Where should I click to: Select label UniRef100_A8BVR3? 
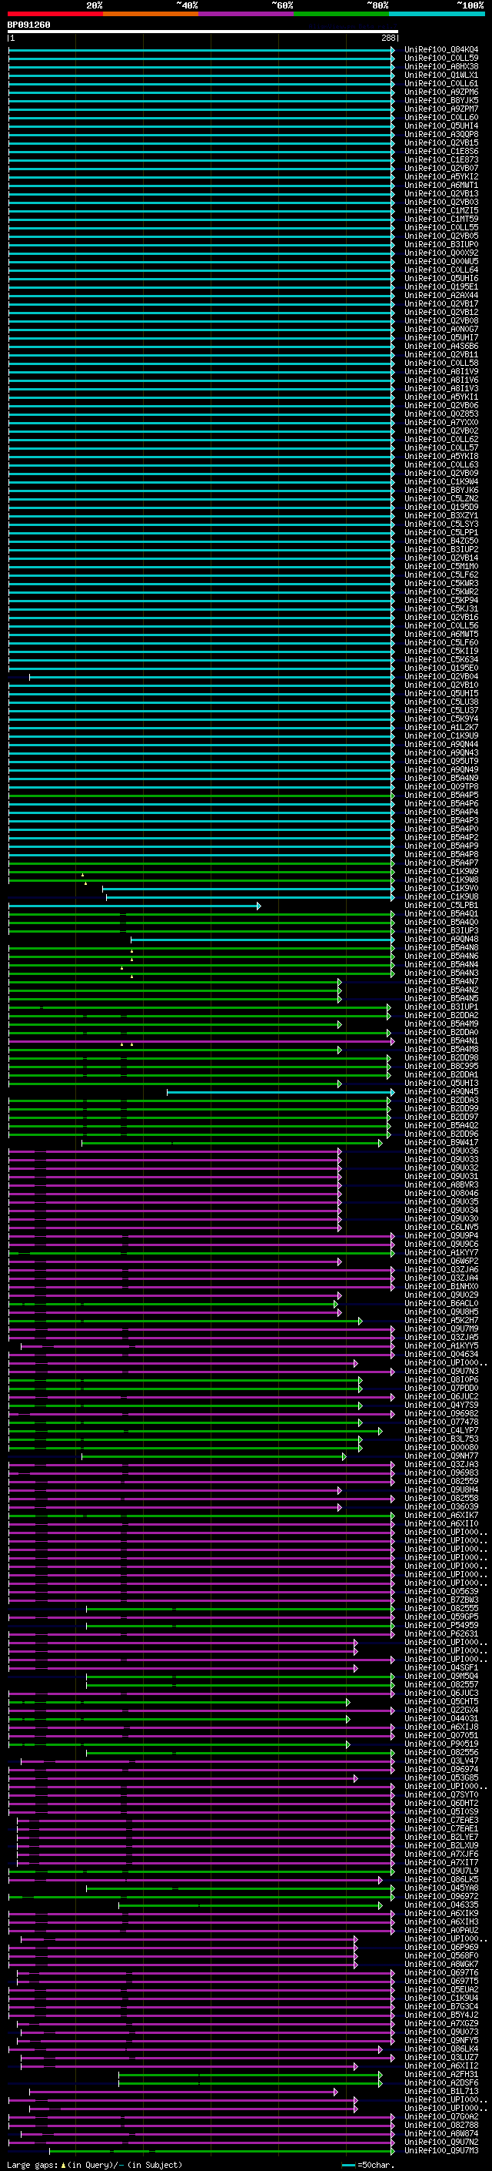click(441, 1185)
